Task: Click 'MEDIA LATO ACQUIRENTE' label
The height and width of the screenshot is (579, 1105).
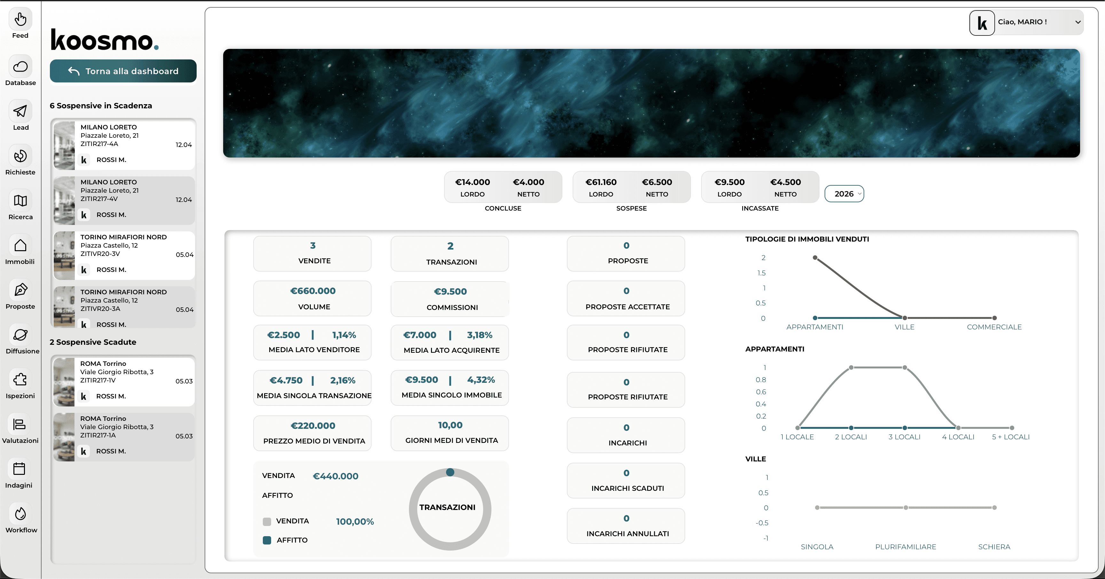Action: (452, 350)
